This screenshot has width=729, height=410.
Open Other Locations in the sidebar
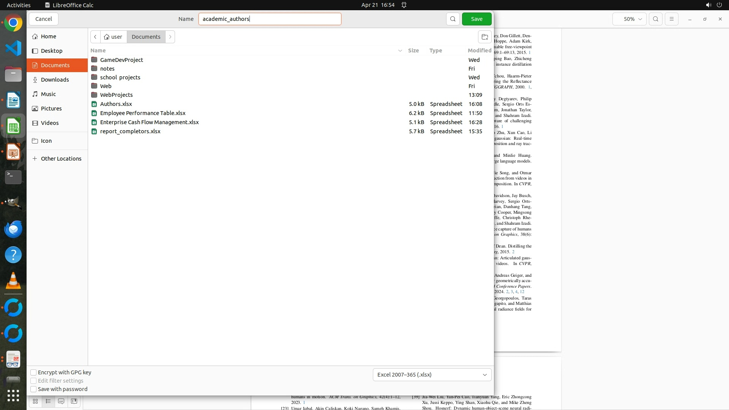tap(61, 159)
